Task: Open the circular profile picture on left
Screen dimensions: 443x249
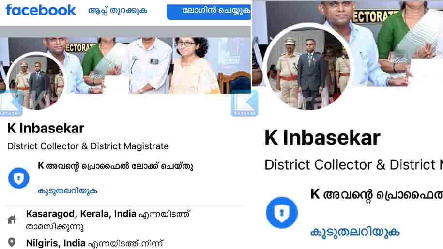Action: tap(36, 81)
